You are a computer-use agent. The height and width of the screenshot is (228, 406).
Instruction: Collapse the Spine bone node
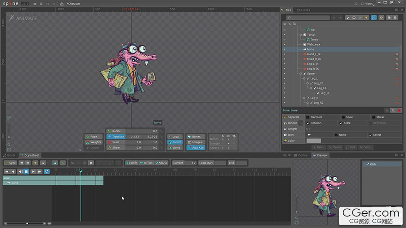click(301, 74)
